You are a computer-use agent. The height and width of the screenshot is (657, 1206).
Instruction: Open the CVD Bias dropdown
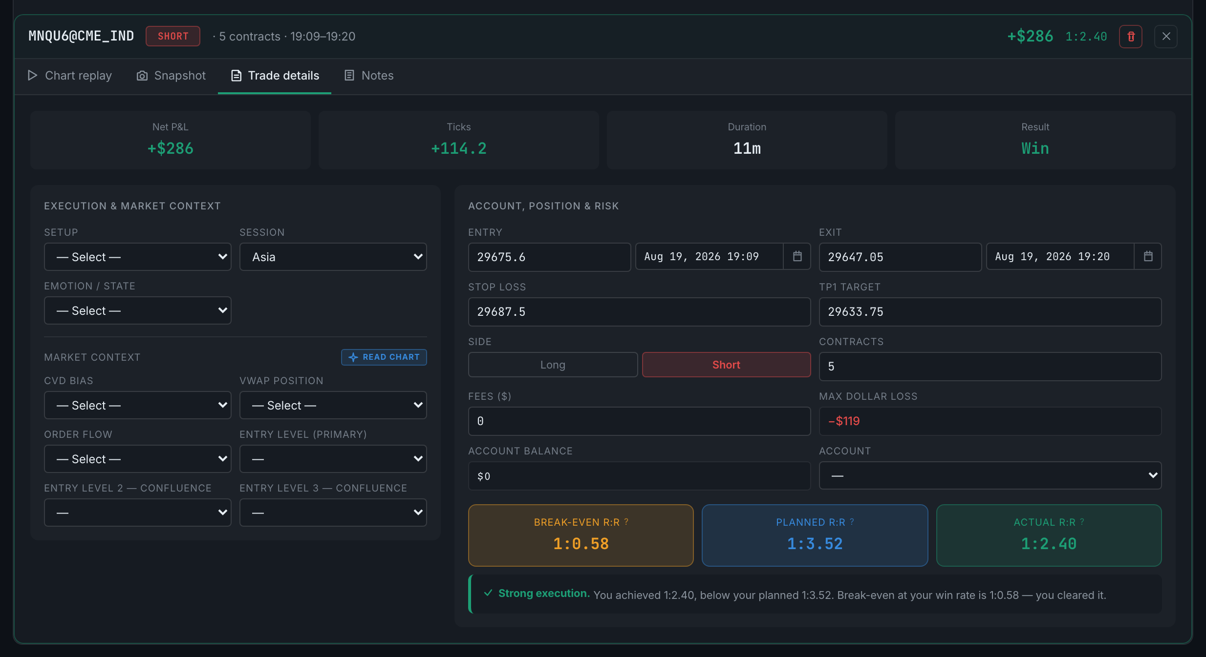tap(138, 405)
